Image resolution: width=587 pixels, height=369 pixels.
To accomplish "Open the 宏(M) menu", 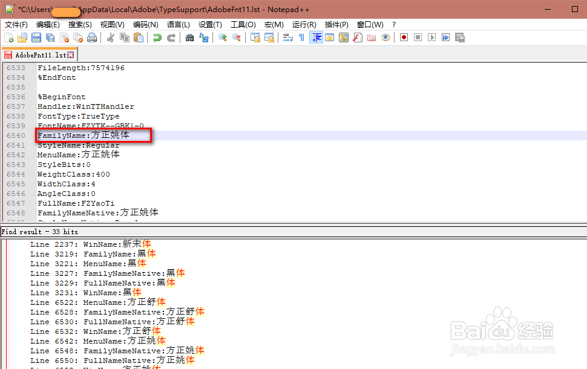I will 274,25.
